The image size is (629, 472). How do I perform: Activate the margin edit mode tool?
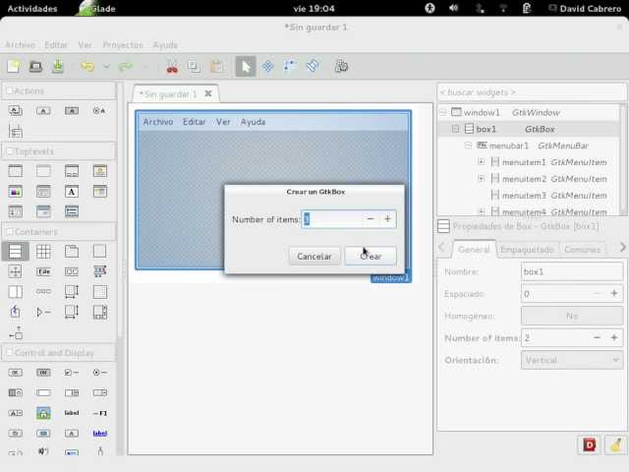(x=290, y=66)
